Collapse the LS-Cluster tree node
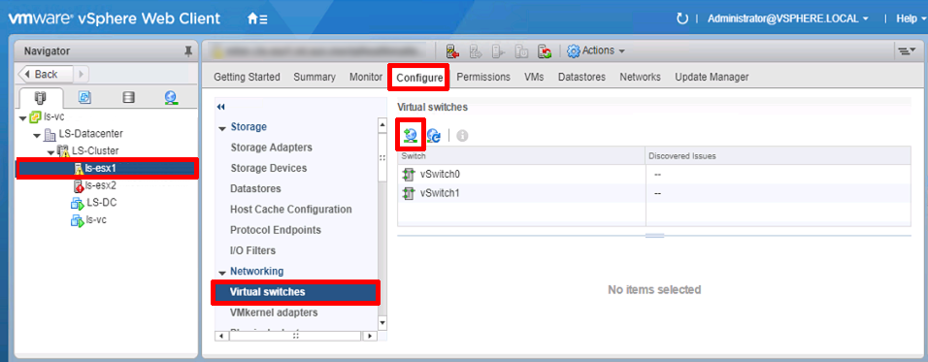 50,152
